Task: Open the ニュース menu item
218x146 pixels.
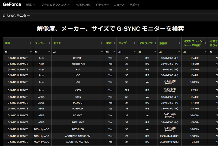Action: coord(119,5)
